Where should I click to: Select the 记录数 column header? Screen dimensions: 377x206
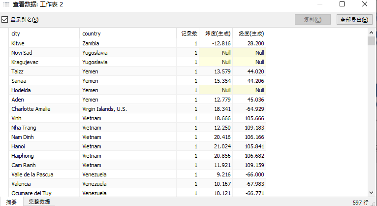coord(188,34)
